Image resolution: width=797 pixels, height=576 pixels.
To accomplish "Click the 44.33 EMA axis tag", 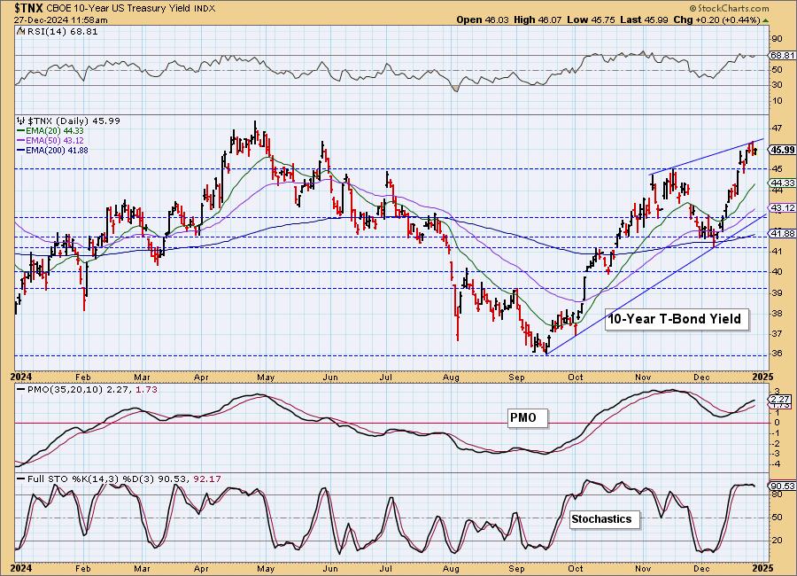I will [782, 183].
